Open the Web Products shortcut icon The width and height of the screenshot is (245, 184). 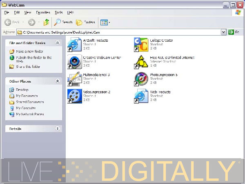141,96
